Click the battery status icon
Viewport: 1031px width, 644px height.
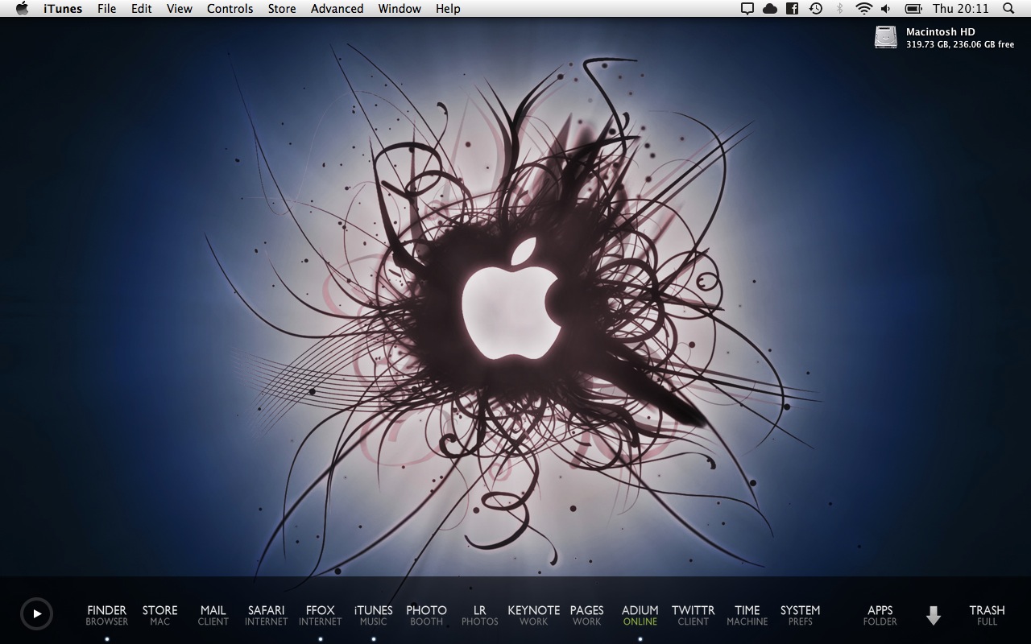click(x=913, y=8)
